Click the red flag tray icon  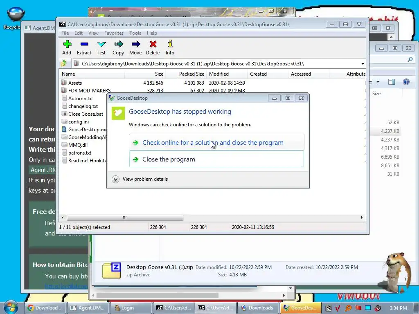(x=358, y=308)
